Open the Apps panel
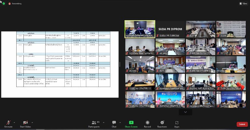 click(177, 123)
